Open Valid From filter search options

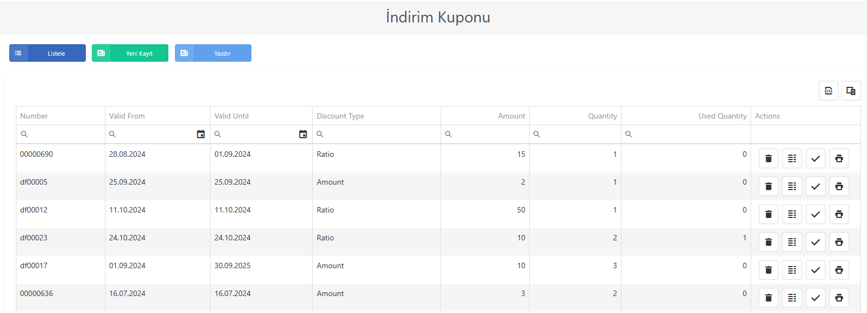(112, 134)
